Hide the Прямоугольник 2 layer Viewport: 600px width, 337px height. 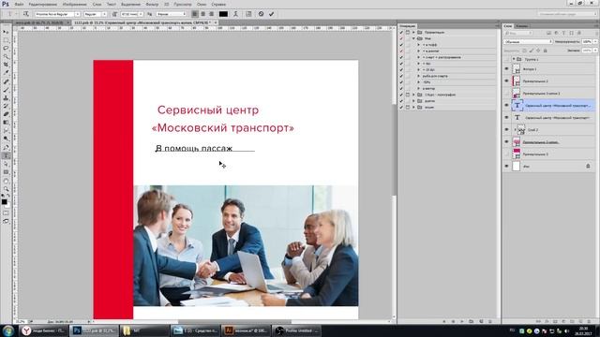[506, 81]
